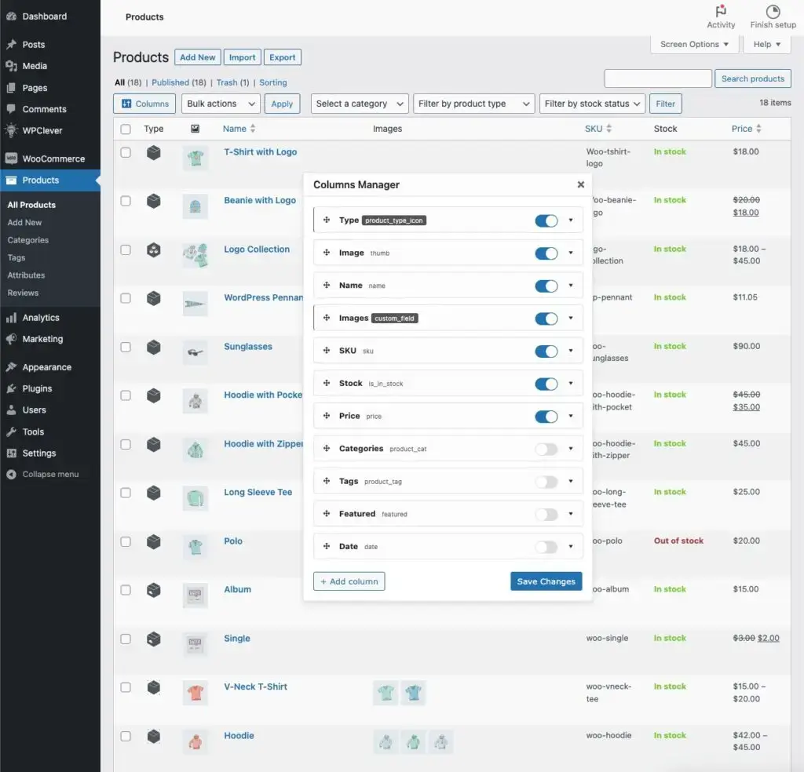Click the image column header icon
Screen dimensions: 804x772
(195, 129)
